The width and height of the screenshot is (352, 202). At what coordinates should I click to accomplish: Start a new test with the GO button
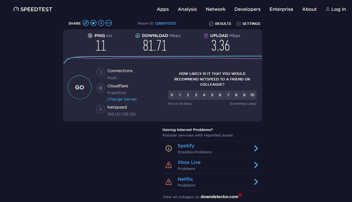[79, 87]
